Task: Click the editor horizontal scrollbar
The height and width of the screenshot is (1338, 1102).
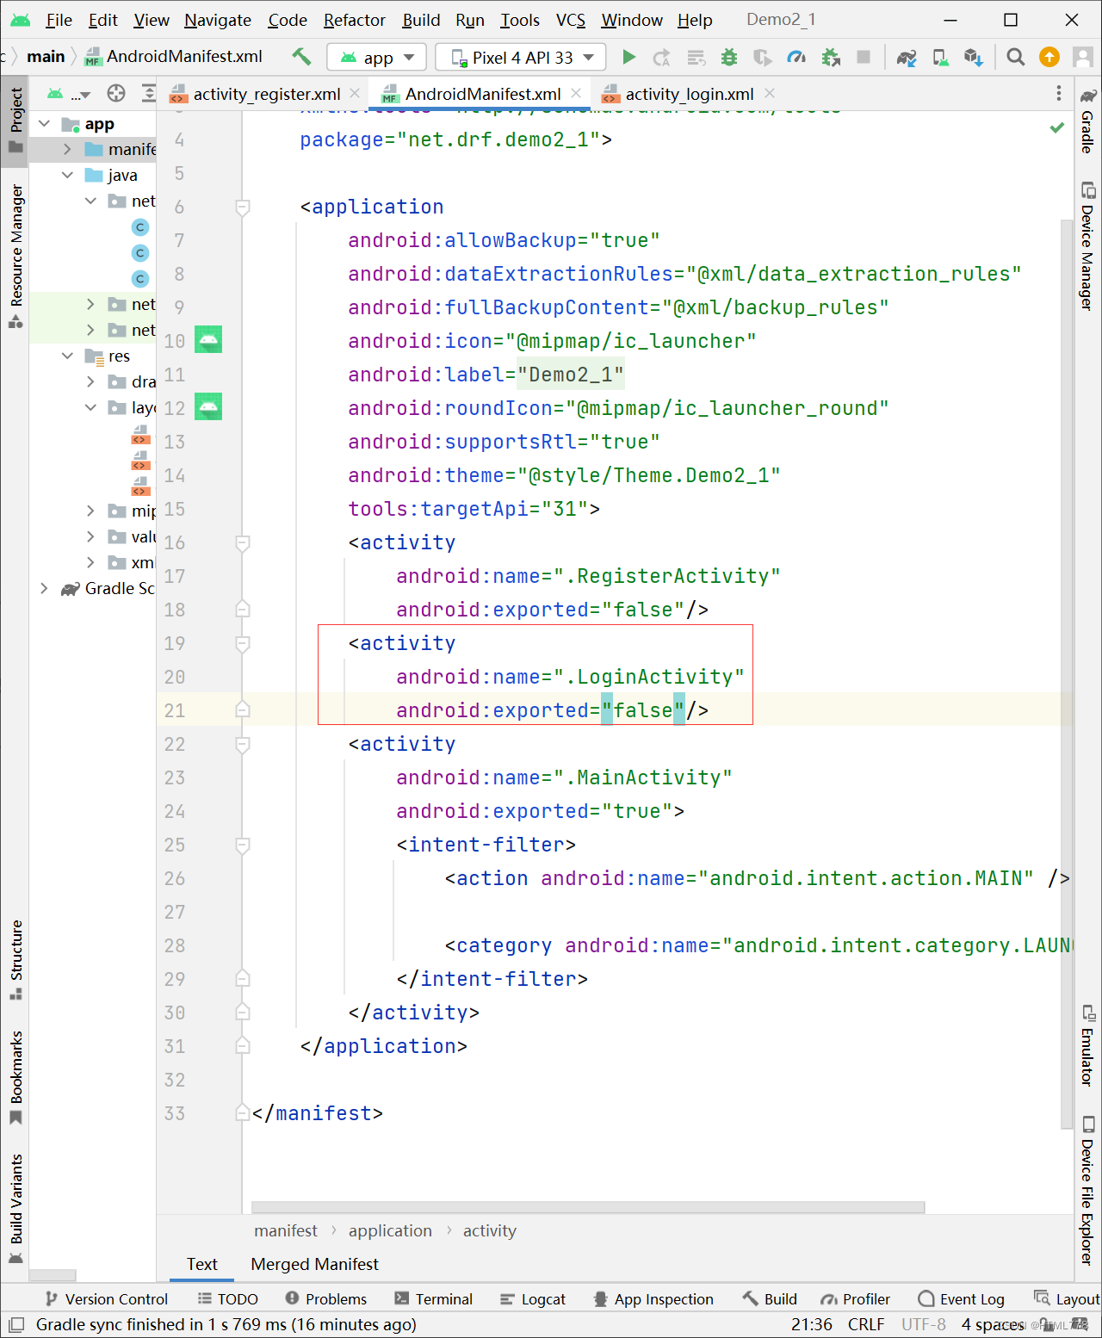Action: (x=588, y=1207)
